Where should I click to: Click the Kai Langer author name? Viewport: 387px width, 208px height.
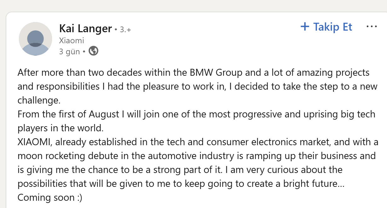point(85,29)
